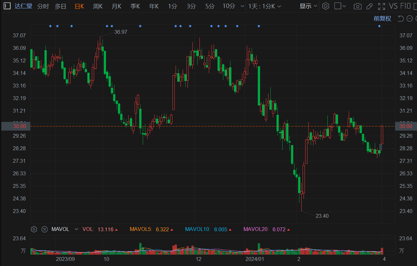This screenshot has width=417, height=266.
Task: Click the undo arrow near 前复权
Action: pos(401,19)
